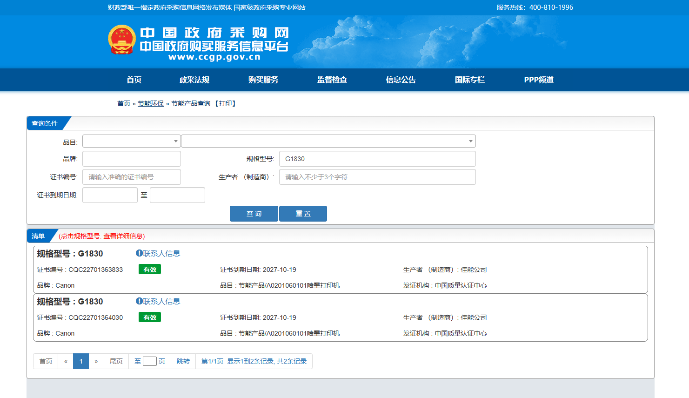Click the 跳转 jump page button
This screenshot has height=398, width=689.
(x=183, y=361)
